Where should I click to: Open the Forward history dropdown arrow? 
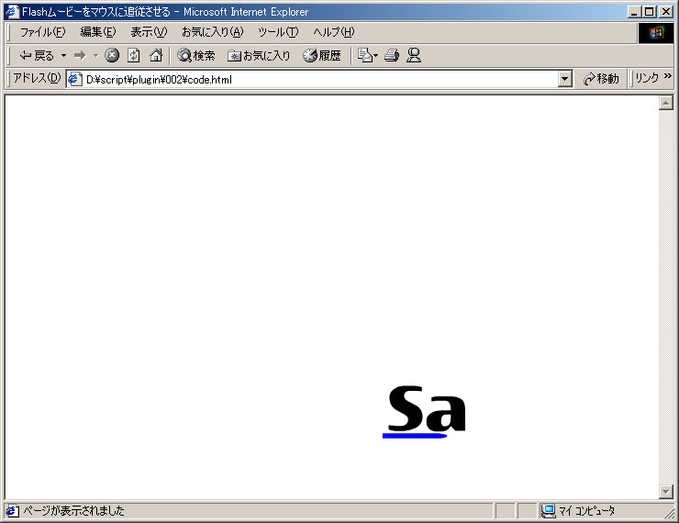click(x=95, y=55)
